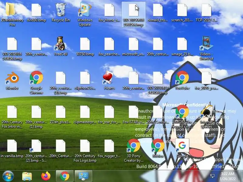
Task: Select the in vanilla.bmp file
Action: [x=12, y=149]
